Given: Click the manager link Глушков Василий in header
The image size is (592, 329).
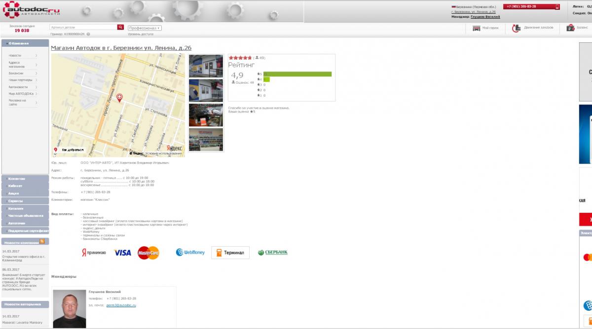Looking at the screenshot, I should [486, 17].
